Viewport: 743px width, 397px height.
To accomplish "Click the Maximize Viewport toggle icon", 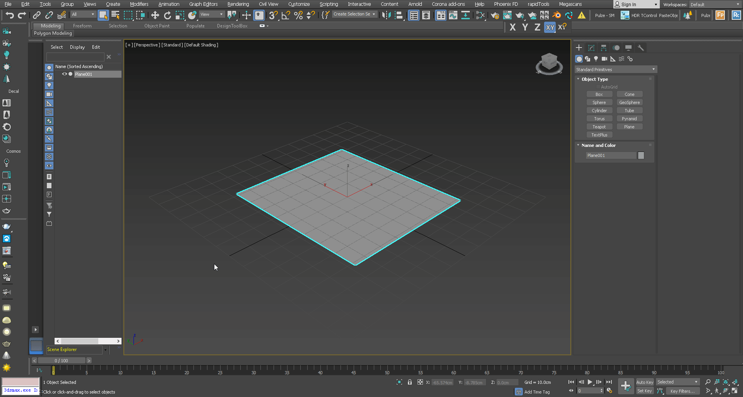I will click(734, 391).
